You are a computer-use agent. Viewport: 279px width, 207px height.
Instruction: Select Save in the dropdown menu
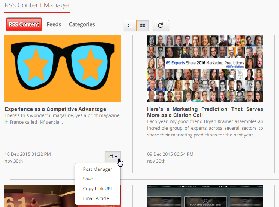[x=88, y=179]
